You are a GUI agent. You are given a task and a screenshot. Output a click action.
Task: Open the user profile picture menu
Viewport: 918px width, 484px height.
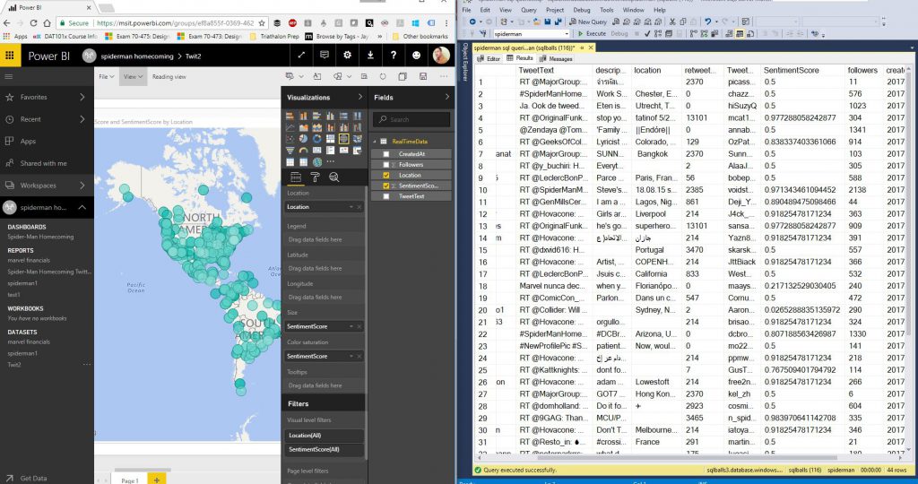click(x=441, y=55)
